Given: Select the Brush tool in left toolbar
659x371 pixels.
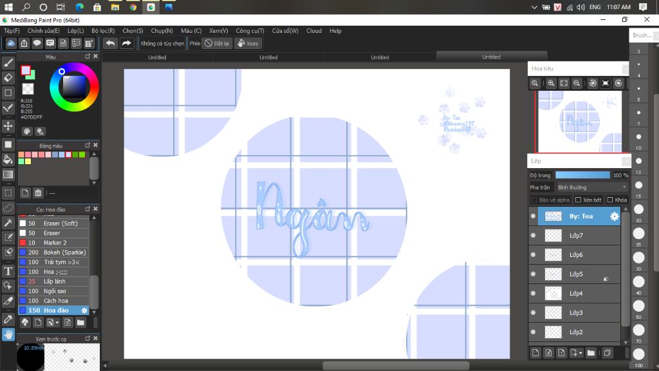Looking at the screenshot, I should [8, 63].
